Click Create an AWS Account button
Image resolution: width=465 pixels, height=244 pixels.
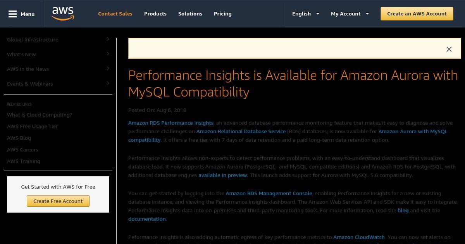417,14
